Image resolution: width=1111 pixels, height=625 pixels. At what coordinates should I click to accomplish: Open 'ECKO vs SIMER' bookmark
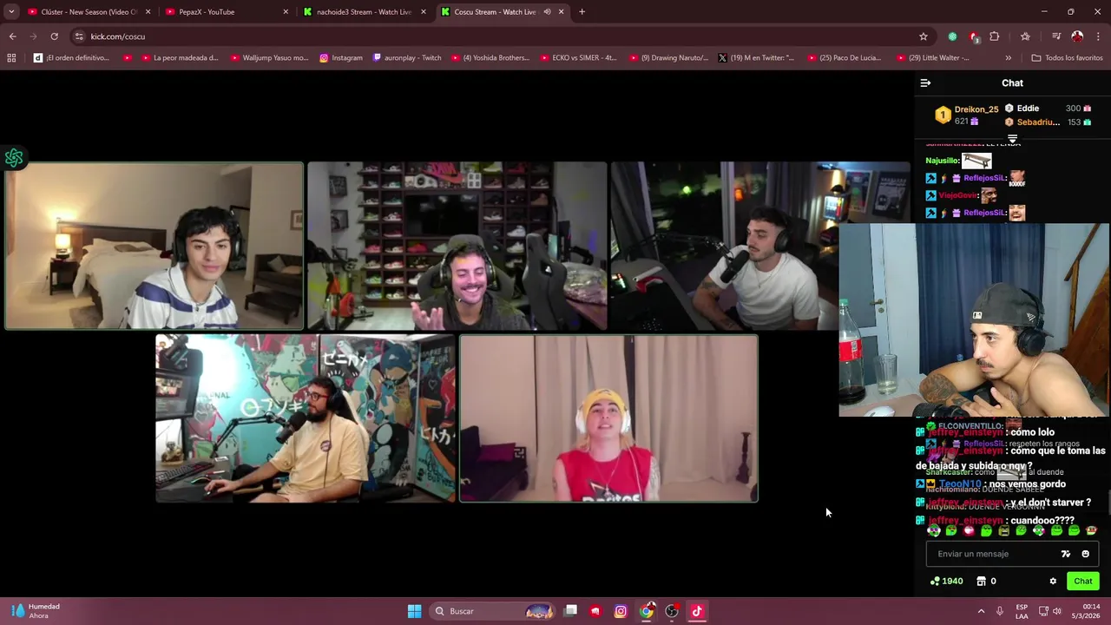pyautogui.click(x=578, y=58)
